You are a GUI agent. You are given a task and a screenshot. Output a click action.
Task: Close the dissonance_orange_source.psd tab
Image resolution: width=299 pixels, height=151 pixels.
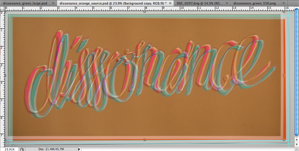click(x=170, y=3)
